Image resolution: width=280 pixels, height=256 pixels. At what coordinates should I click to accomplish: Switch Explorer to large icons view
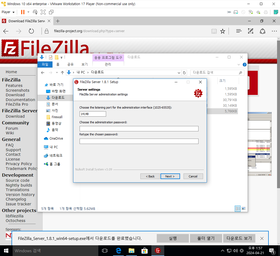244,209
